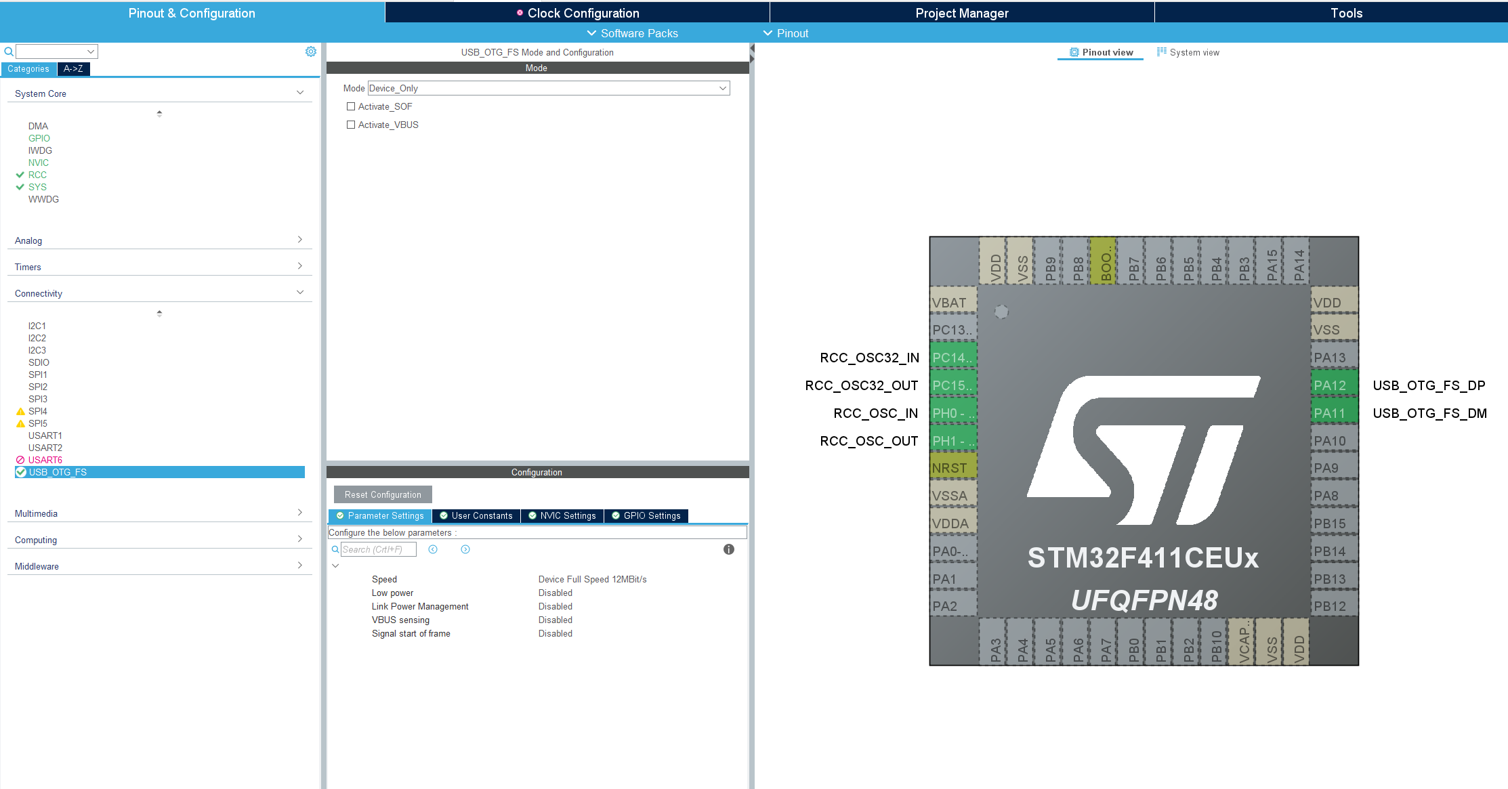Screen dimensions: 1508x789
Task: Click the VBUS sensing Disabled value
Action: tap(556, 620)
